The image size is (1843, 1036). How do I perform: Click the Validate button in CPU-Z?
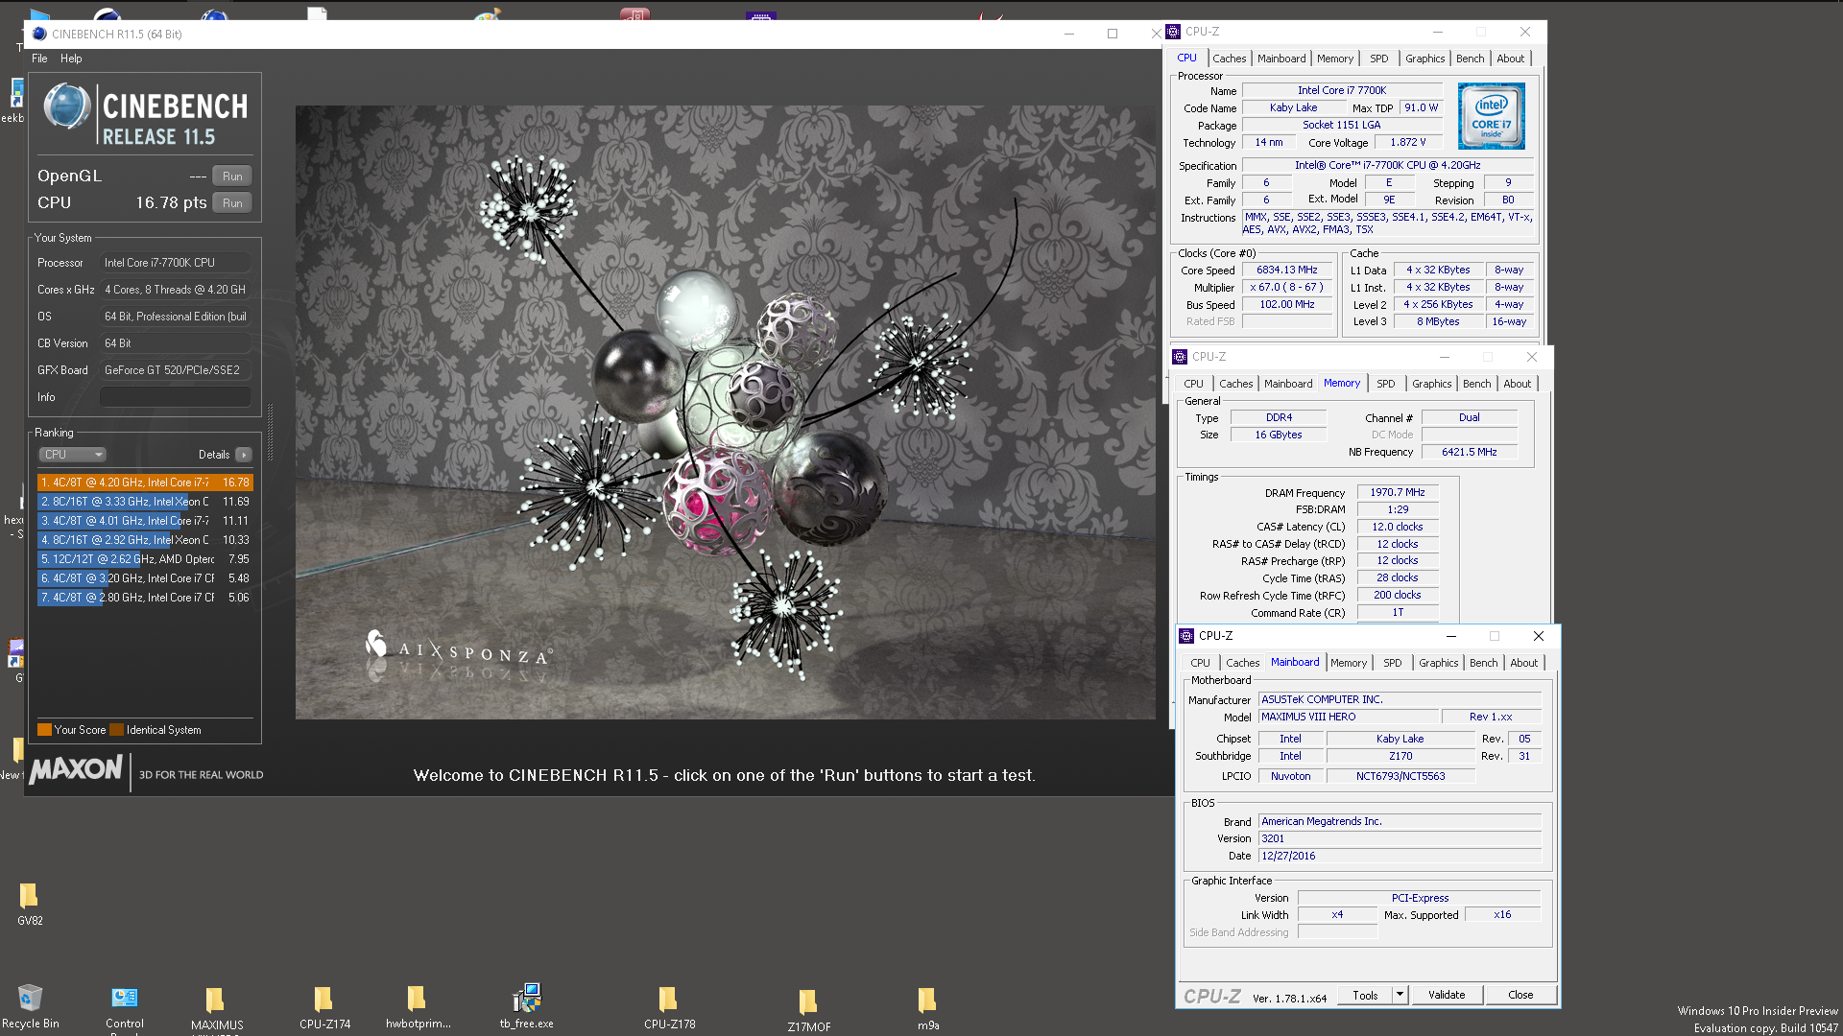click(x=1446, y=996)
